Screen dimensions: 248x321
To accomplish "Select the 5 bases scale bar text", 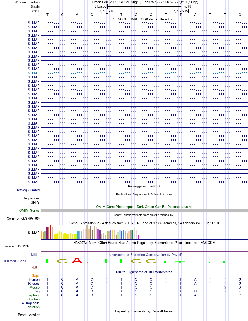I will pyautogui.click(x=100, y=6).
